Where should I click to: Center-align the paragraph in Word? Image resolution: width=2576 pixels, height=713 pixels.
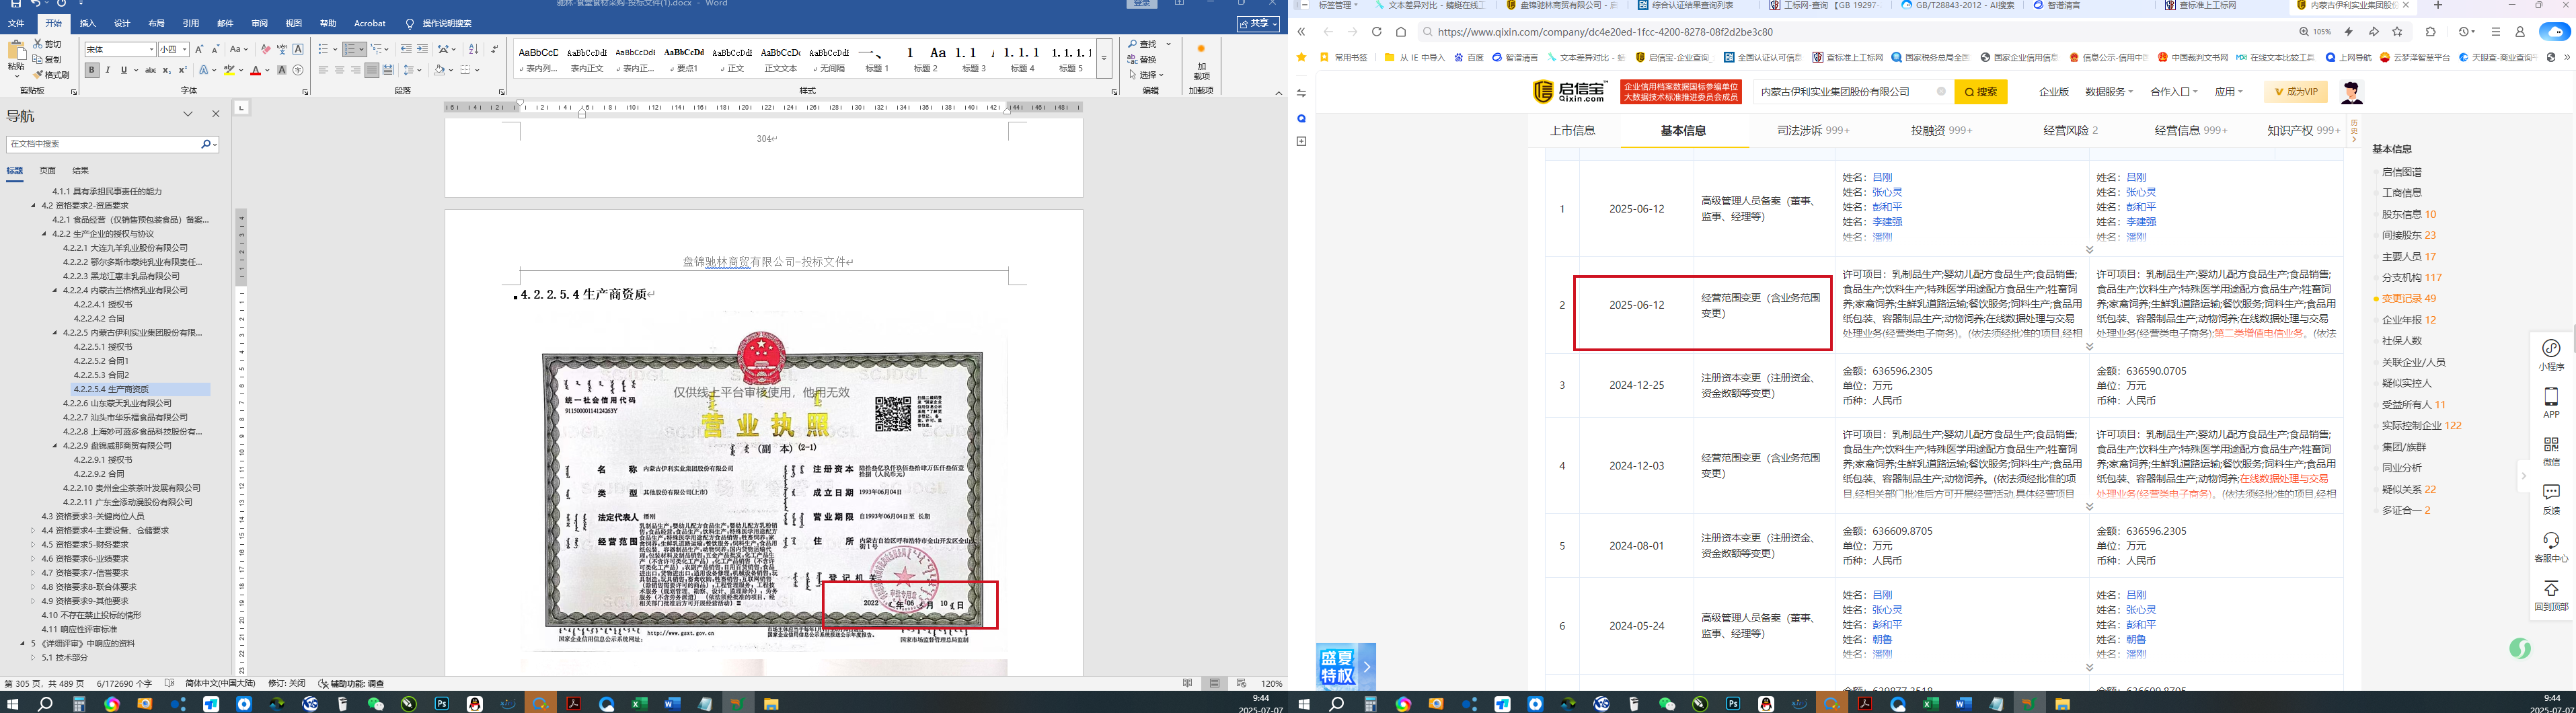pyautogui.click(x=339, y=70)
